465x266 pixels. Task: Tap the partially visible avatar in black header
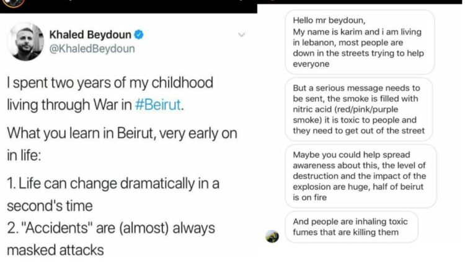point(13,3)
